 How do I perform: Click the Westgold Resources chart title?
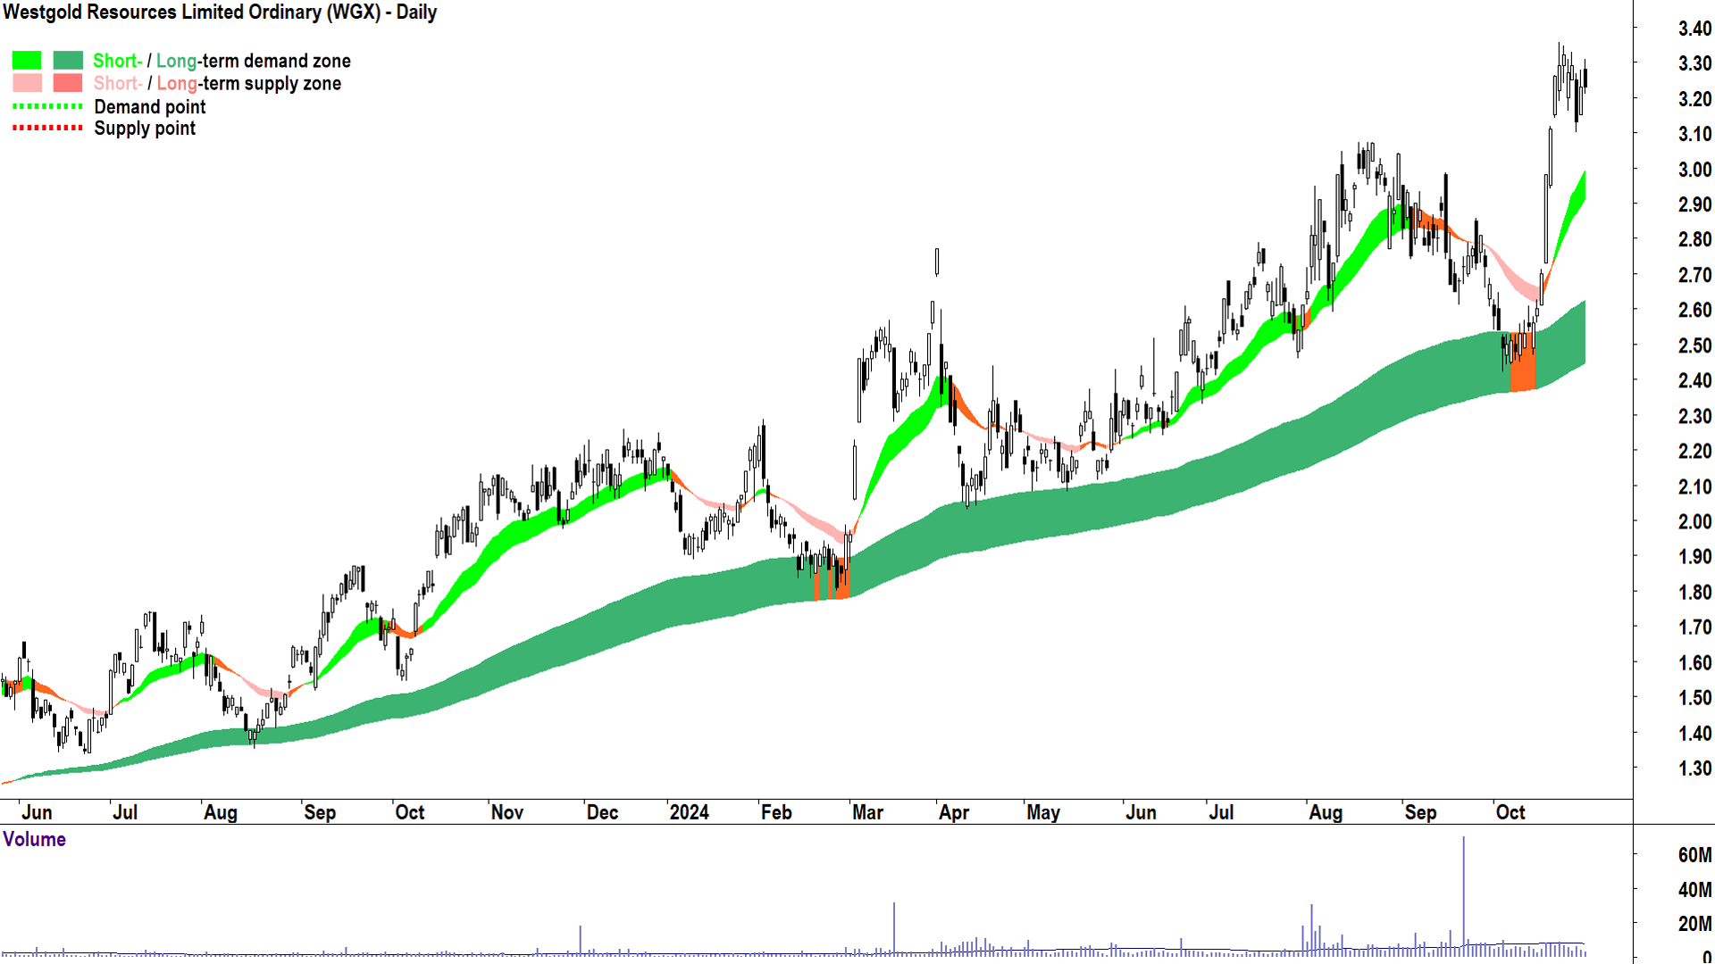click(x=220, y=12)
